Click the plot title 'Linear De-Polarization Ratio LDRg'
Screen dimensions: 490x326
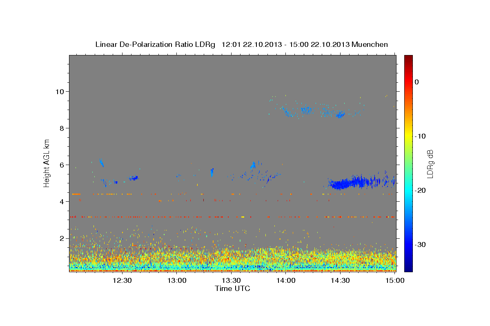click(155, 44)
